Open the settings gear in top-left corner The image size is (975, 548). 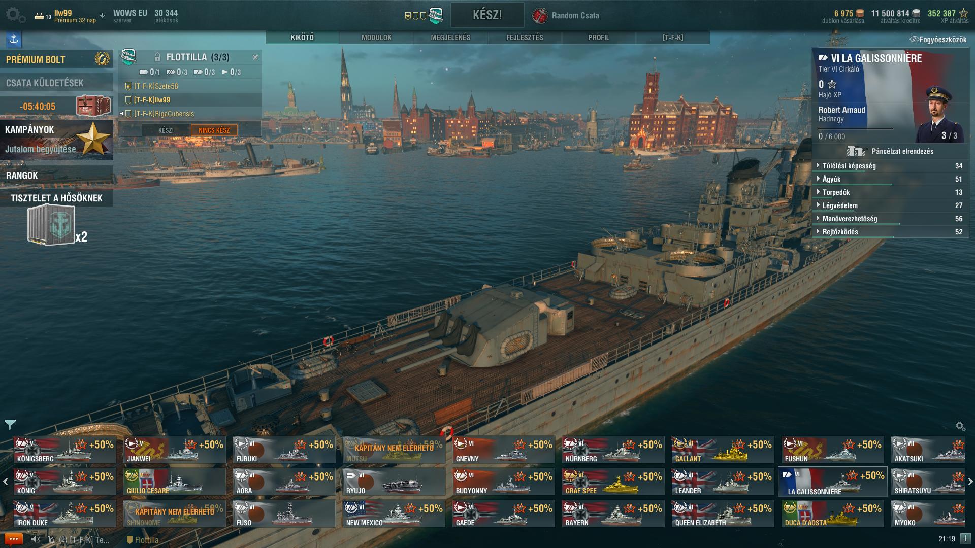coord(15,15)
